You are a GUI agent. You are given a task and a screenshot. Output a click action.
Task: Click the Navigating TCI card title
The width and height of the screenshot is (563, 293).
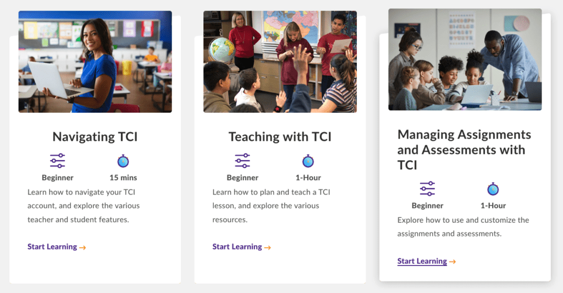[x=95, y=137]
